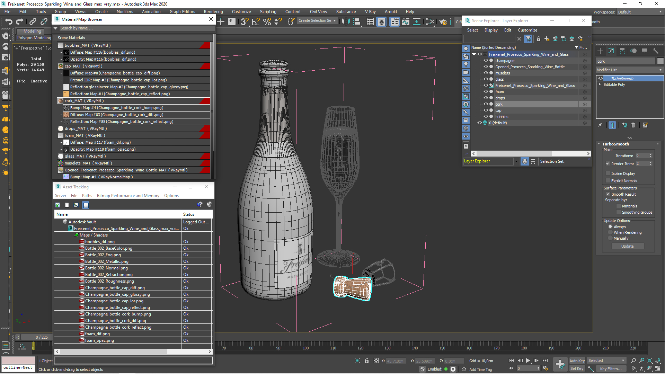Screen dimensions: 665x374
Task: Toggle the Layer Explorer toolbar icon
Action: coord(382,22)
